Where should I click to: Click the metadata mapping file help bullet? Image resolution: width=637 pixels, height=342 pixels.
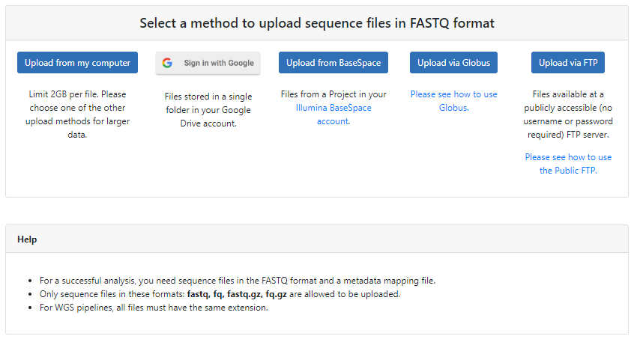coord(238,281)
